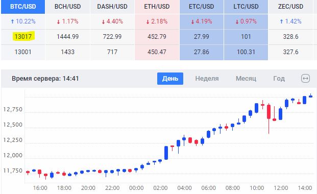Click the 12,000 price axis label

[x=13, y=155]
